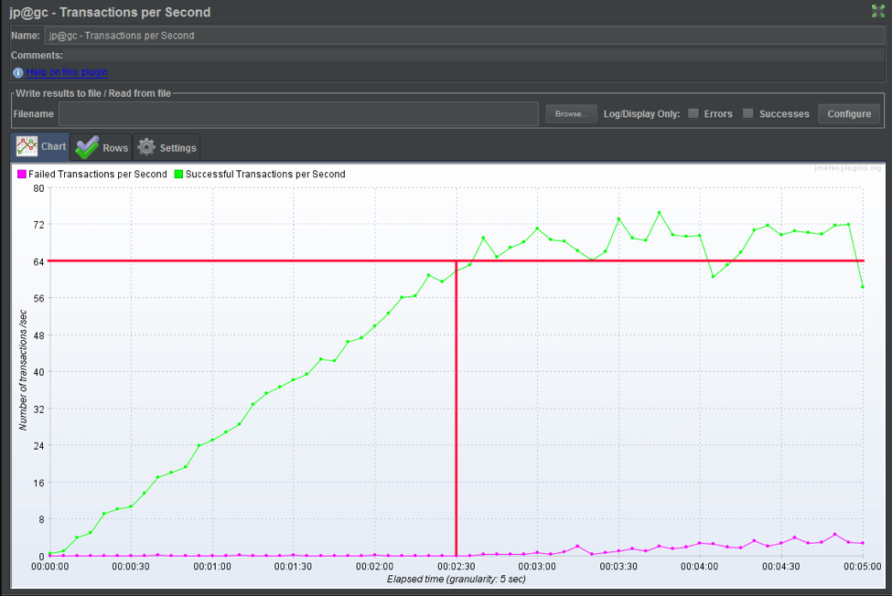Switch to the Rows tab label
This screenshot has width=892, height=596.
[x=115, y=148]
